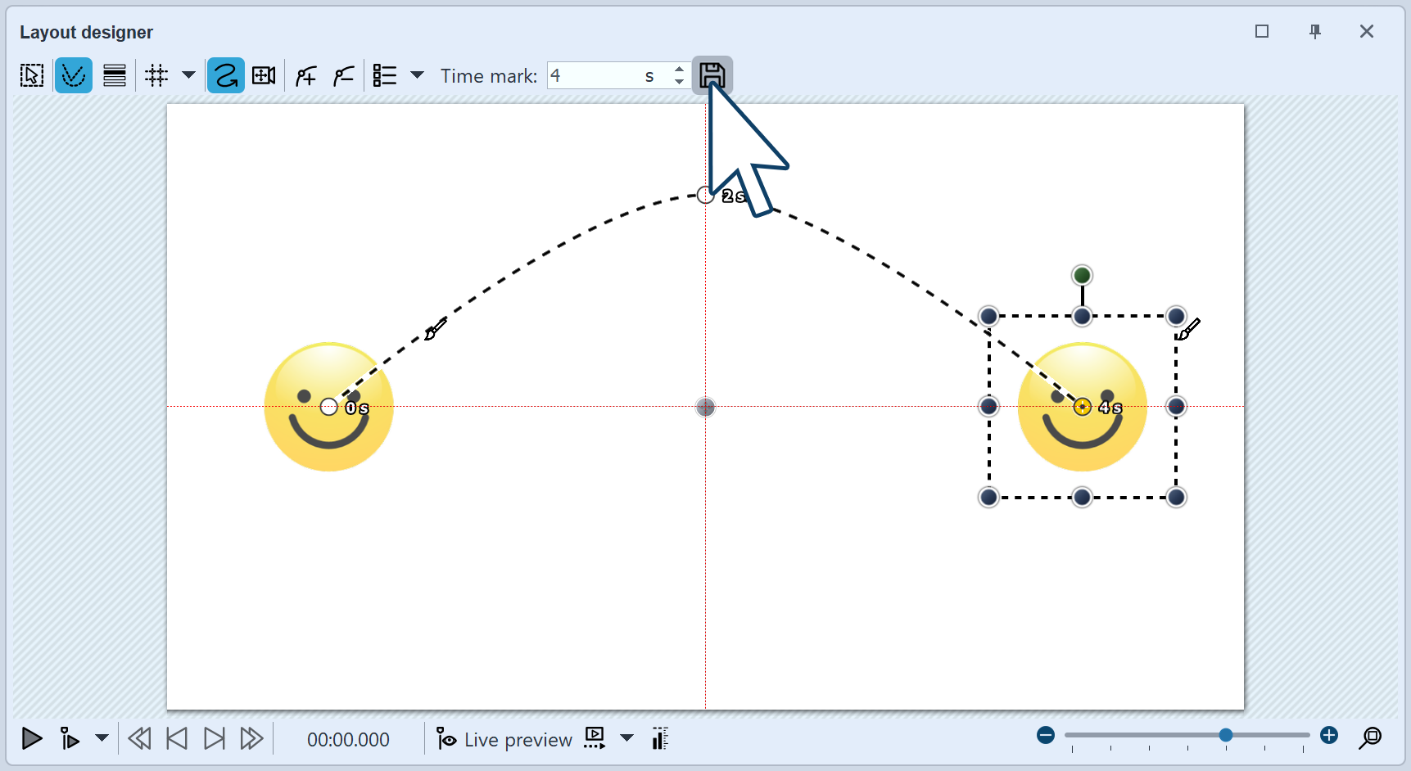Screen dimensions: 1411x771
Task: Click the camera pan tool icon
Action: tap(263, 74)
